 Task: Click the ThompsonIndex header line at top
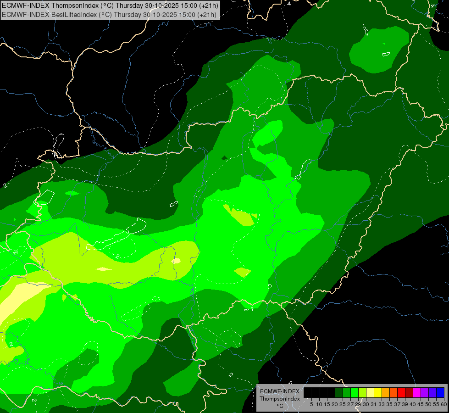pyautogui.click(x=110, y=6)
